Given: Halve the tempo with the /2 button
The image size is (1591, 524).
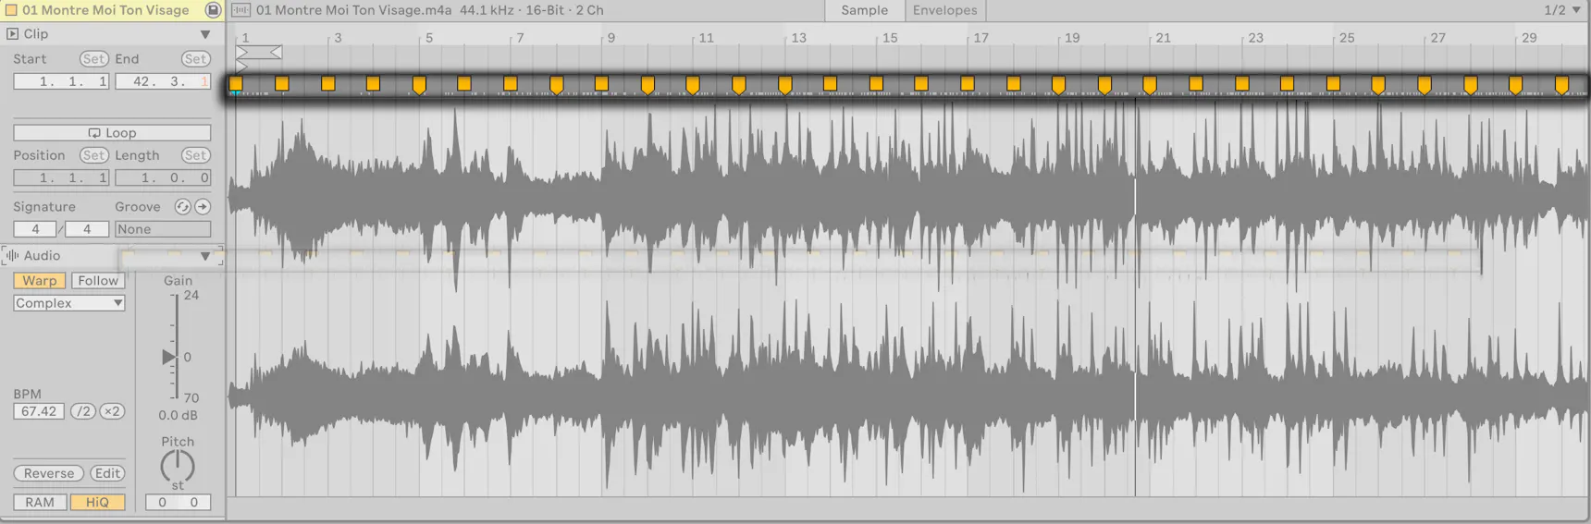Looking at the screenshot, I should [x=83, y=411].
